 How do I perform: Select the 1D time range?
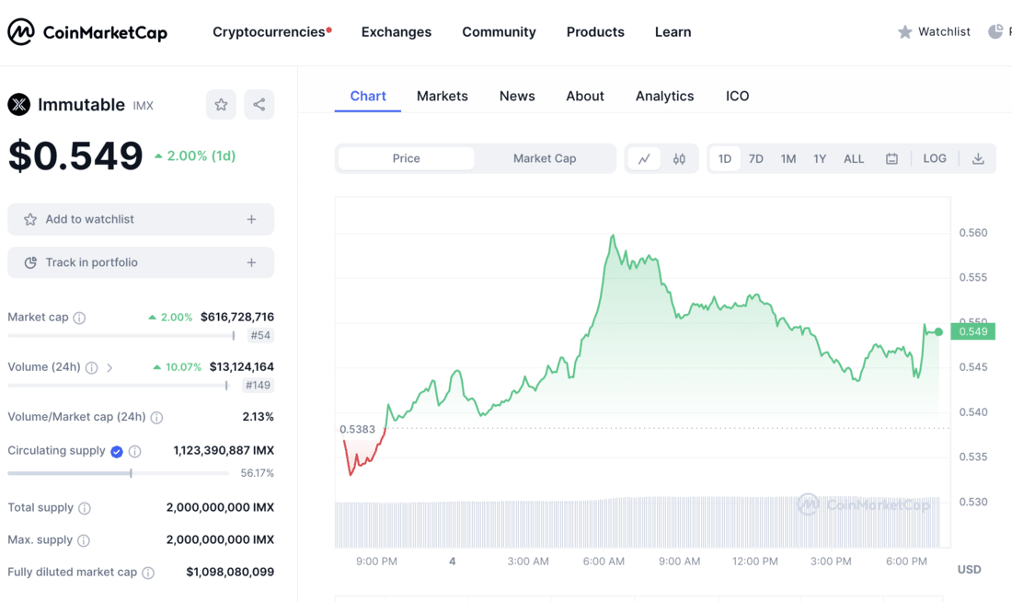pyautogui.click(x=725, y=159)
